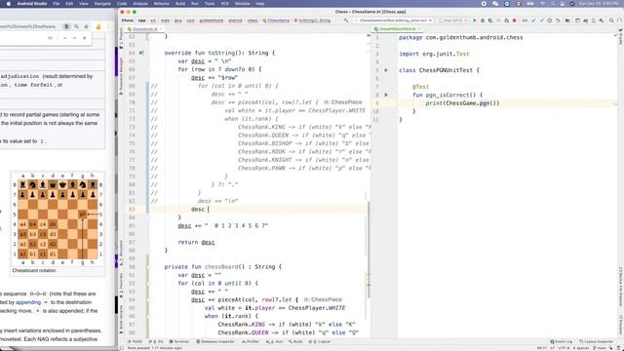Open the Edit menu
This screenshot has height=351, width=624.
(x=69, y=4)
